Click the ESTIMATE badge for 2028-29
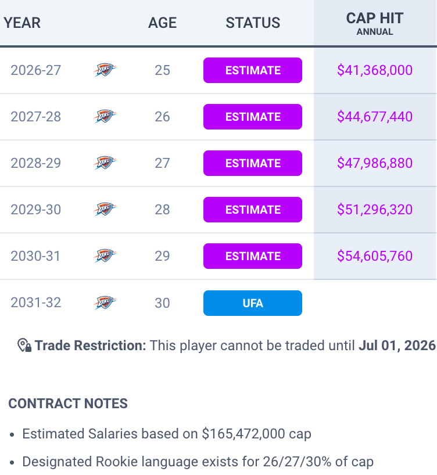 (253, 163)
